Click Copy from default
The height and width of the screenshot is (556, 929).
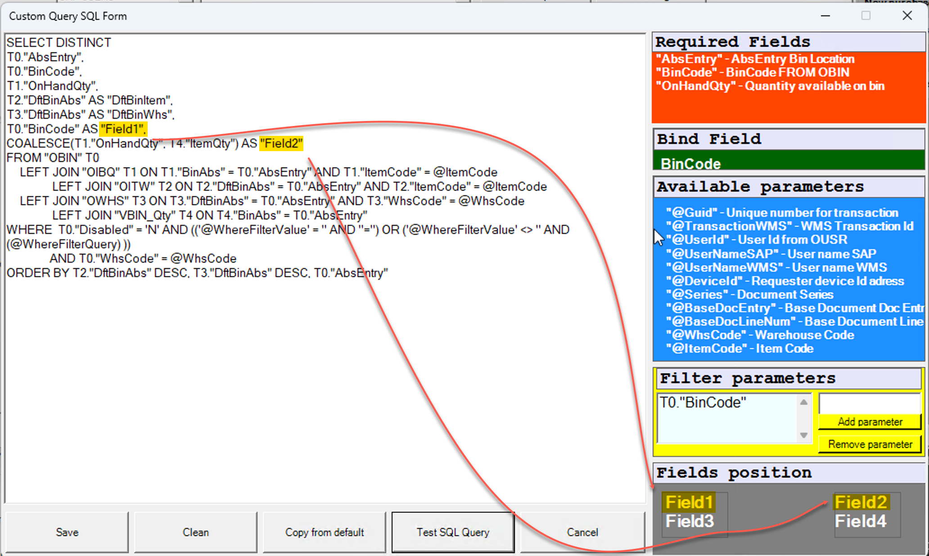tap(324, 532)
